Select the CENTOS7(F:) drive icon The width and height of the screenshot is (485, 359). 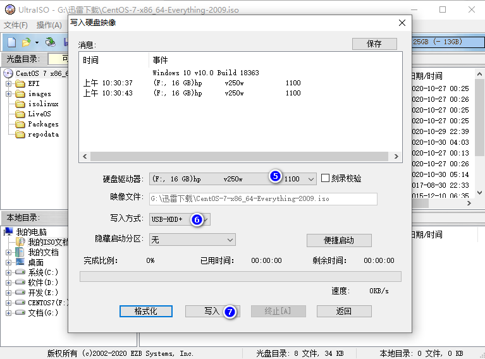[20, 303]
